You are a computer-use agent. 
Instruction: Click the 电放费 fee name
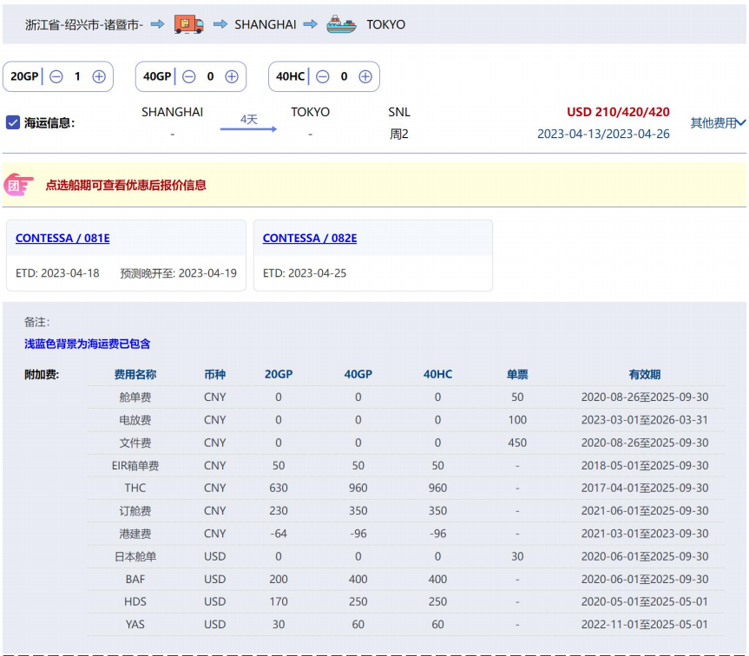coord(135,420)
